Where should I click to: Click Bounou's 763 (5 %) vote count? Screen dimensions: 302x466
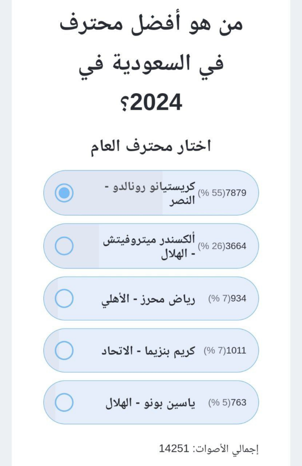[x=227, y=403]
